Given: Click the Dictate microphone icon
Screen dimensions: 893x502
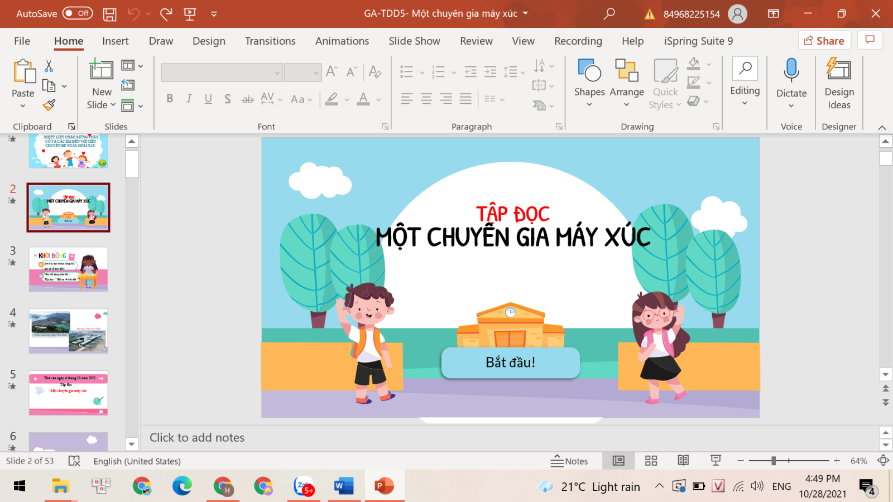Looking at the screenshot, I should (791, 70).
